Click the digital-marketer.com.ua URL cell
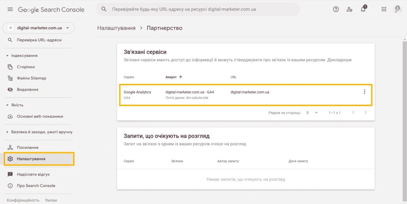 point(250,92)
